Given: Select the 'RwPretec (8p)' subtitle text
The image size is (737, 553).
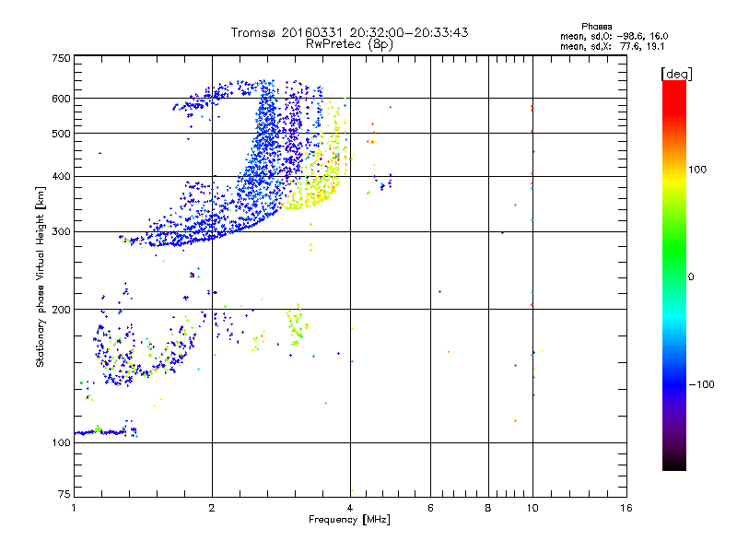Looking at the screenshot, I should (349, 44).
